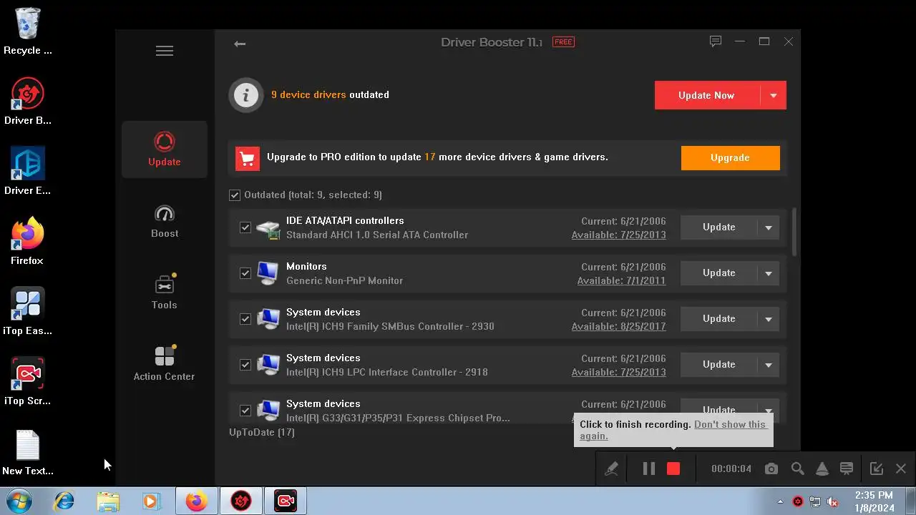Open the media player from taskbar
This screenshot has height=515, width=916.
(x=151, y=501)
